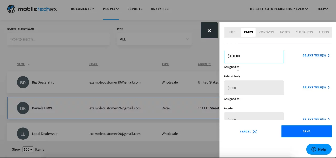This screenshot has height=158, width=336.
Task: Click the BD avatar for Big Dealership
Action: pos(23,82)
